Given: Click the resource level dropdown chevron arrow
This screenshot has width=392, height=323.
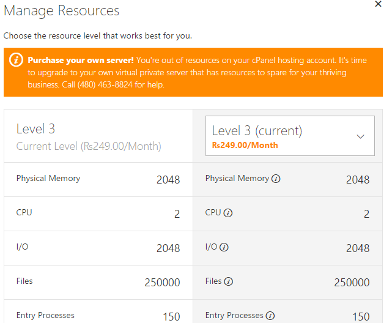Looking at the screenshot, I should (360, 136).
